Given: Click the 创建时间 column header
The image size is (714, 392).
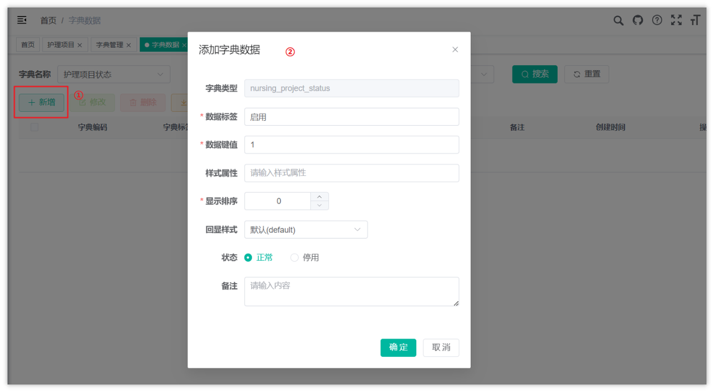Looking at the screenshot, I should click(610, 128).
